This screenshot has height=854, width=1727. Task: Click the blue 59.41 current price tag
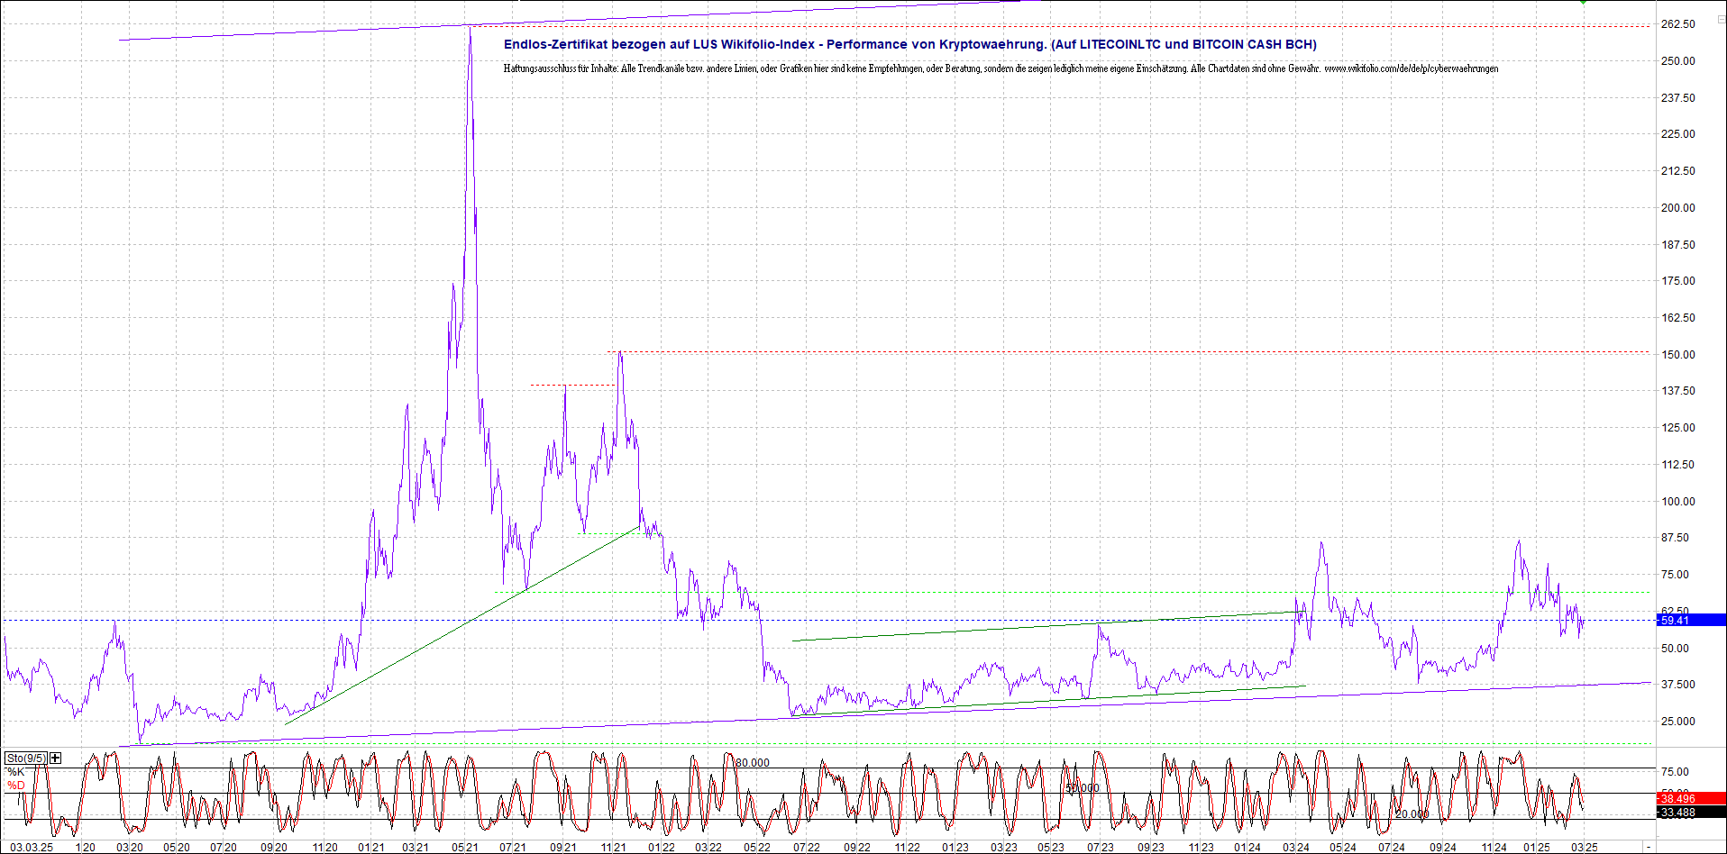tap(1692, 620)
